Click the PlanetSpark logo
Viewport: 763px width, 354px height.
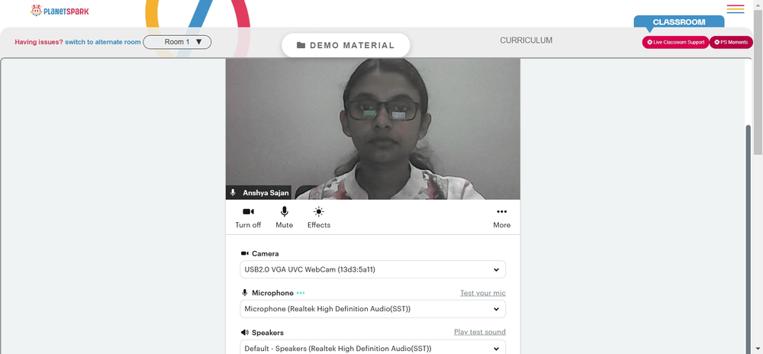pos(60,10)
